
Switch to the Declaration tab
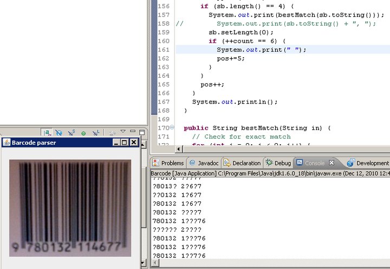pos(242,163)
